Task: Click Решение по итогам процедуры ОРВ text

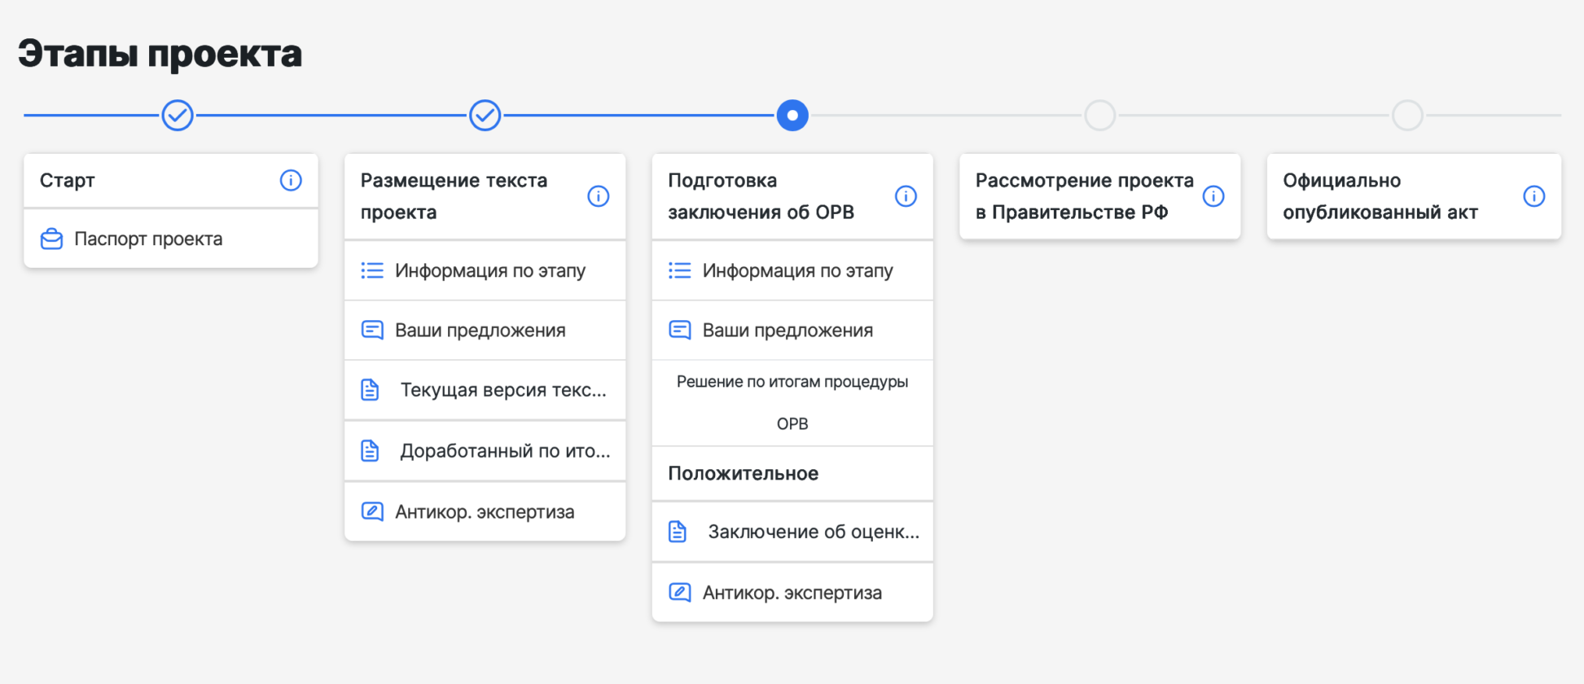Action: coord(792,402)
